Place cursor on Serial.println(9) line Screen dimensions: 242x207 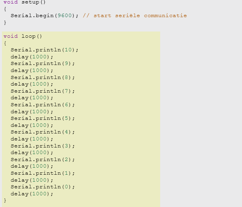pyautogui.click(x=42, y=63)
